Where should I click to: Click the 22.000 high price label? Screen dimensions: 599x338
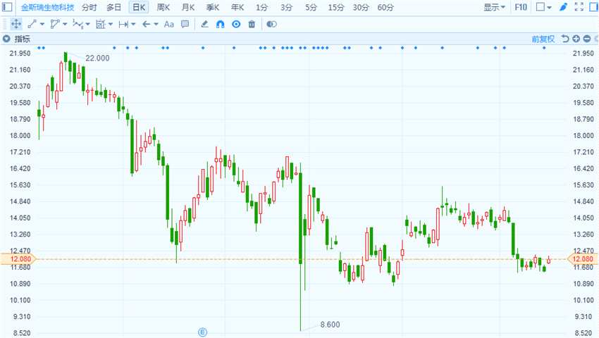pos(97,58)
